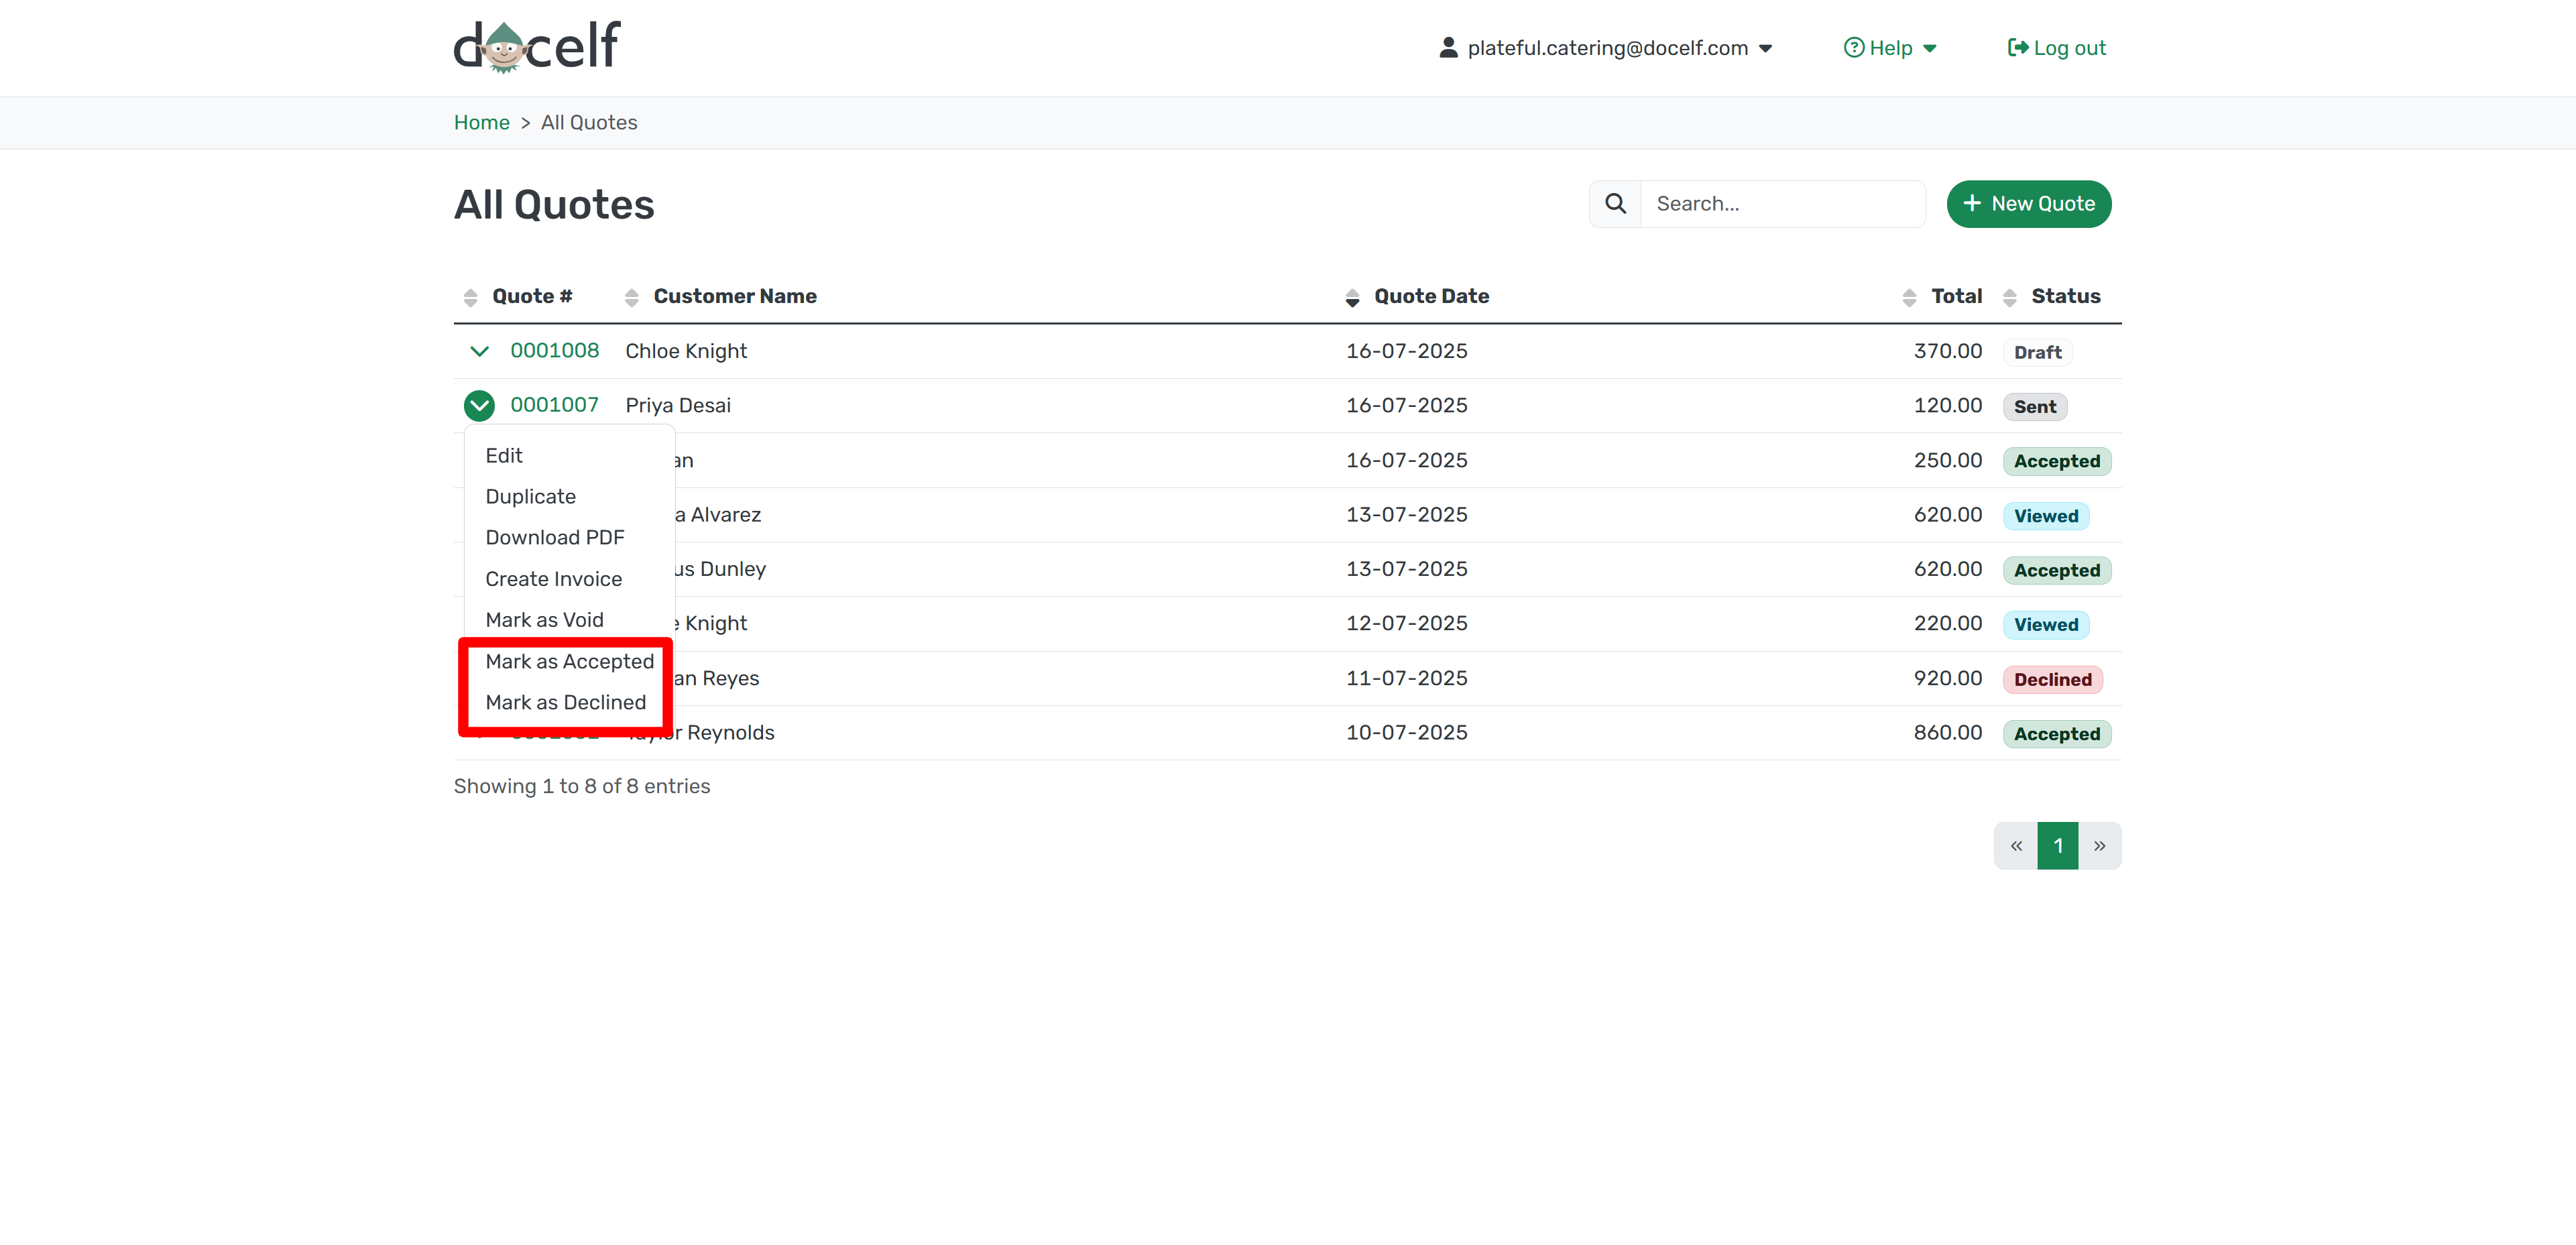Click Viewed badge on 620.00 row
The image size is (2576, 1245).
point(2046,516)
